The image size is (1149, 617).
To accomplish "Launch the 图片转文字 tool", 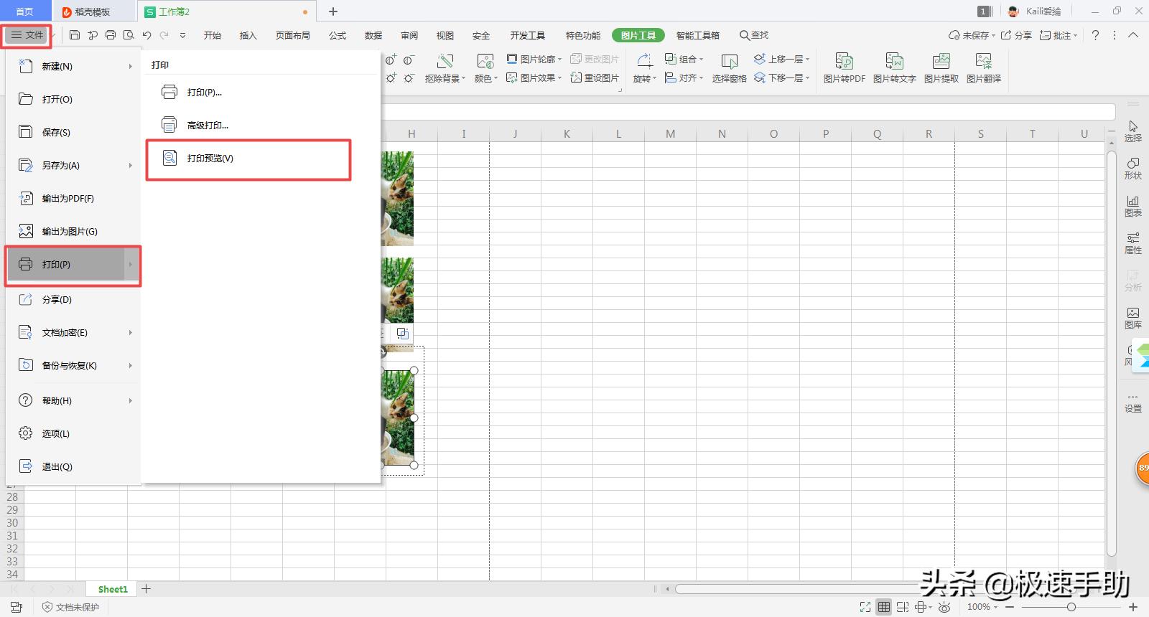I will click(894, 69).
